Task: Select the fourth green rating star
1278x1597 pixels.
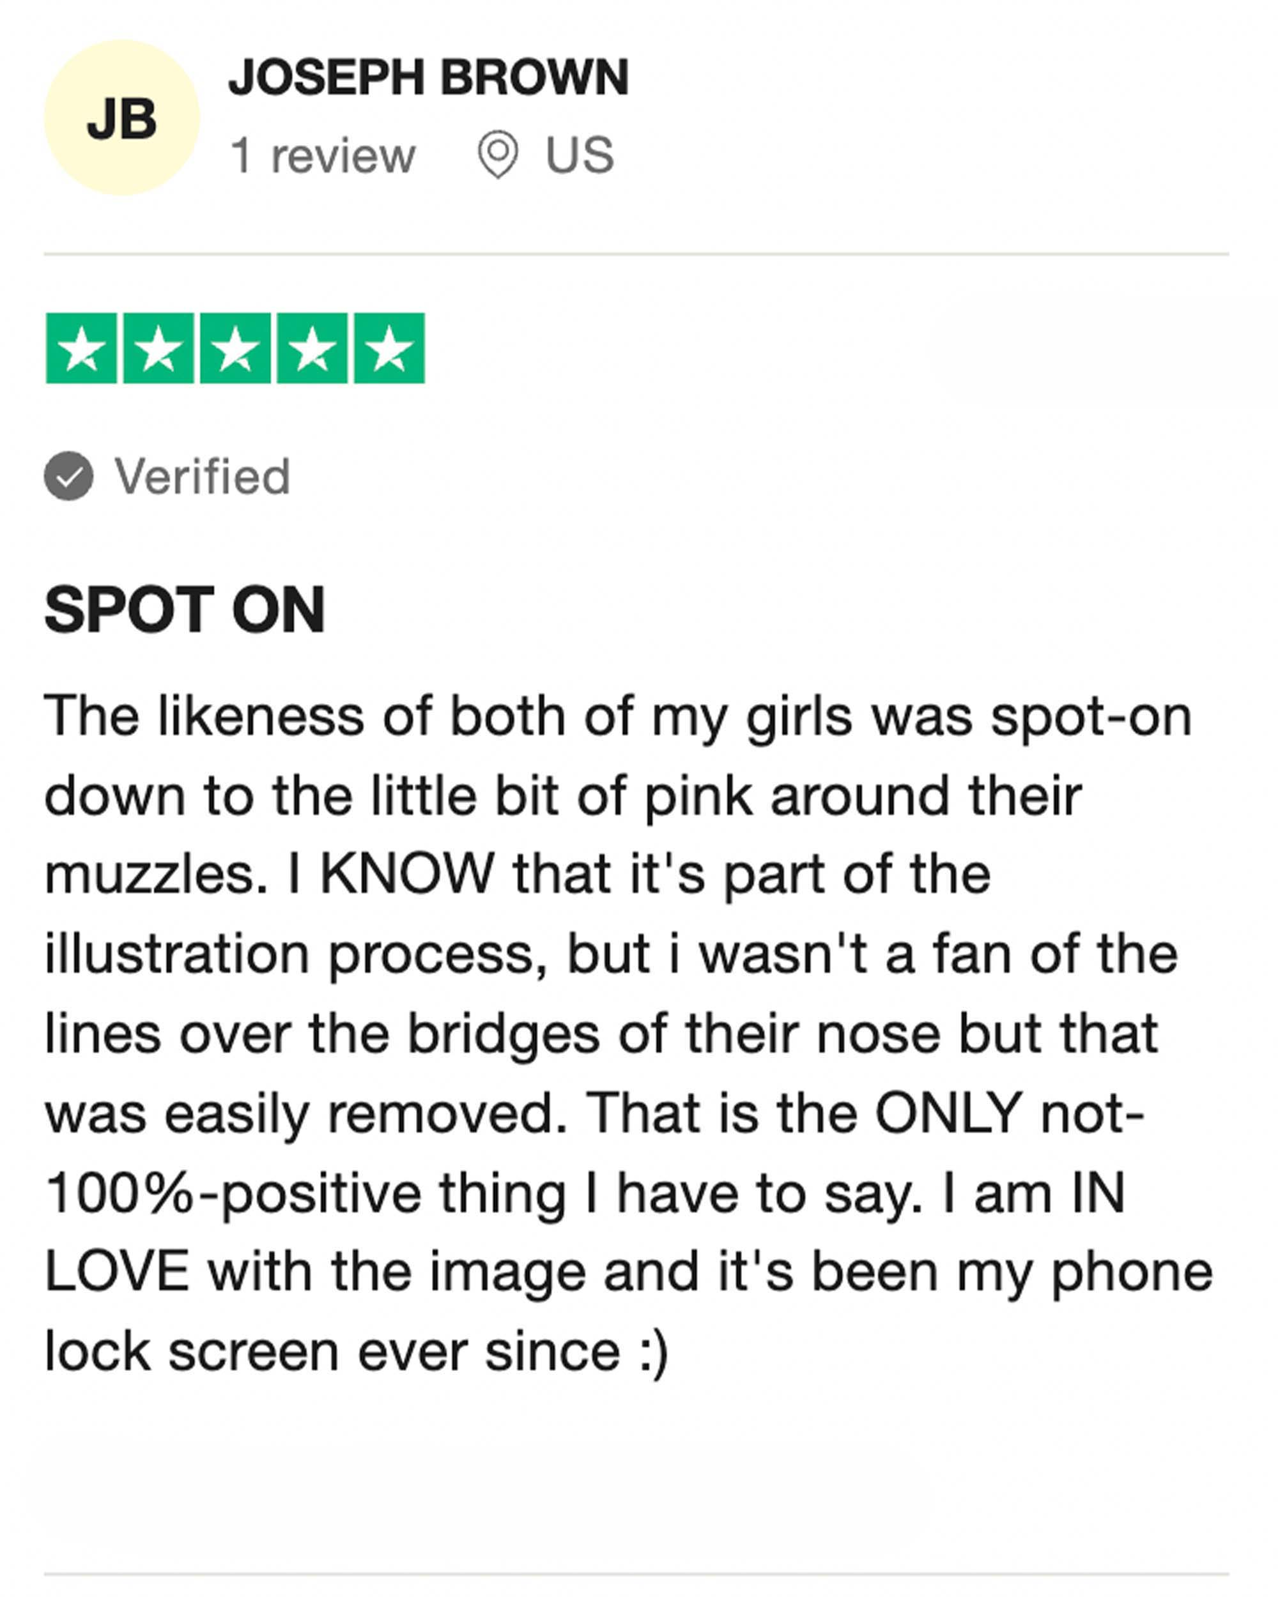Action: 312,348
